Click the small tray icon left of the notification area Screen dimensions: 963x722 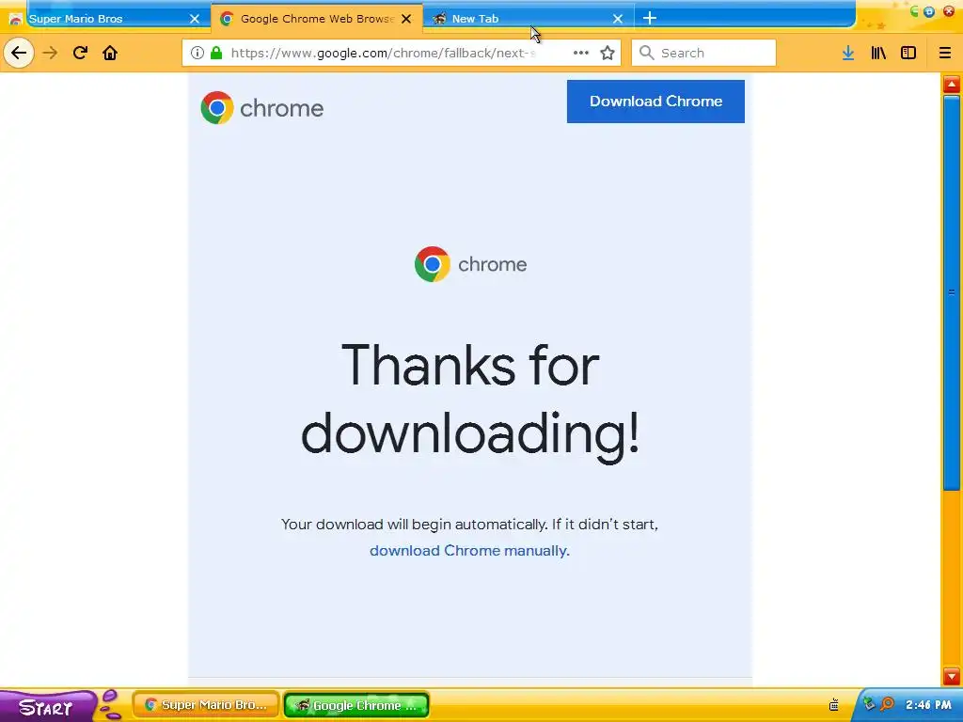click(x=834, y=704)
